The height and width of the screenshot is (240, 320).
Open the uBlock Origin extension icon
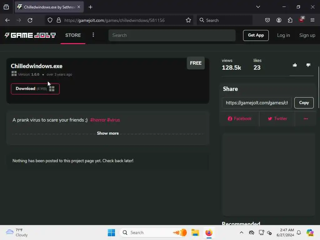coord(302,20)
